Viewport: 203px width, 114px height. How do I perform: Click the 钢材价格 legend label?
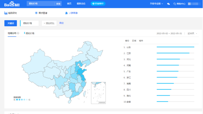click(30, 33)
